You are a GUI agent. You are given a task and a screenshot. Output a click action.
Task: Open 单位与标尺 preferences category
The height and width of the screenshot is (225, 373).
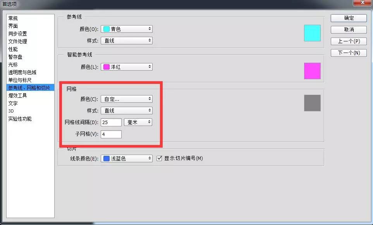[20, 80]
